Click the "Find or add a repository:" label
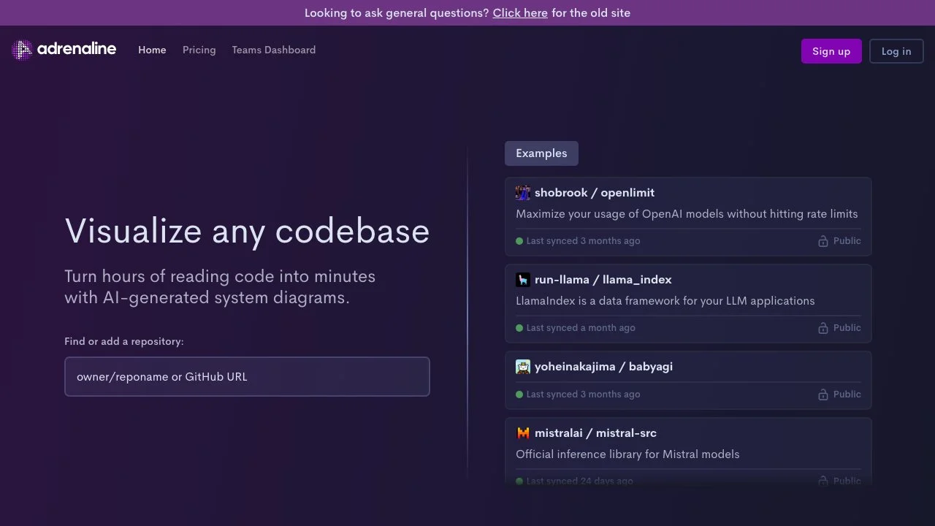 coord(124,341)
